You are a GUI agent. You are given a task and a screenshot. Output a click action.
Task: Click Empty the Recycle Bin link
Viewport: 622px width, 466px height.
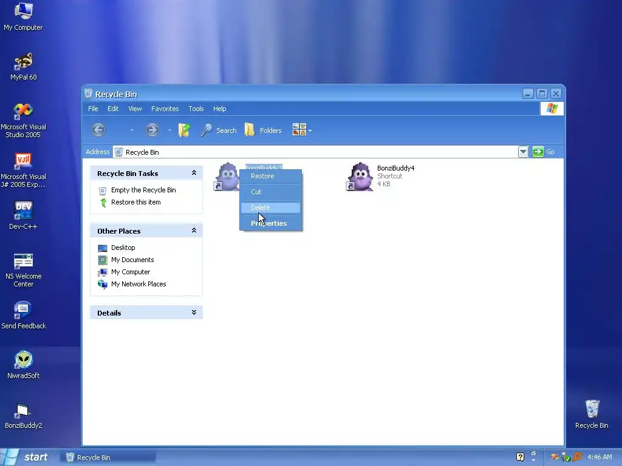pyautogui.click(x=143, y=190)
